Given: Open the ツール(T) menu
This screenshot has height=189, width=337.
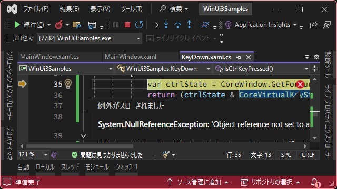Looking at the screenshot, I should [132, 9].
